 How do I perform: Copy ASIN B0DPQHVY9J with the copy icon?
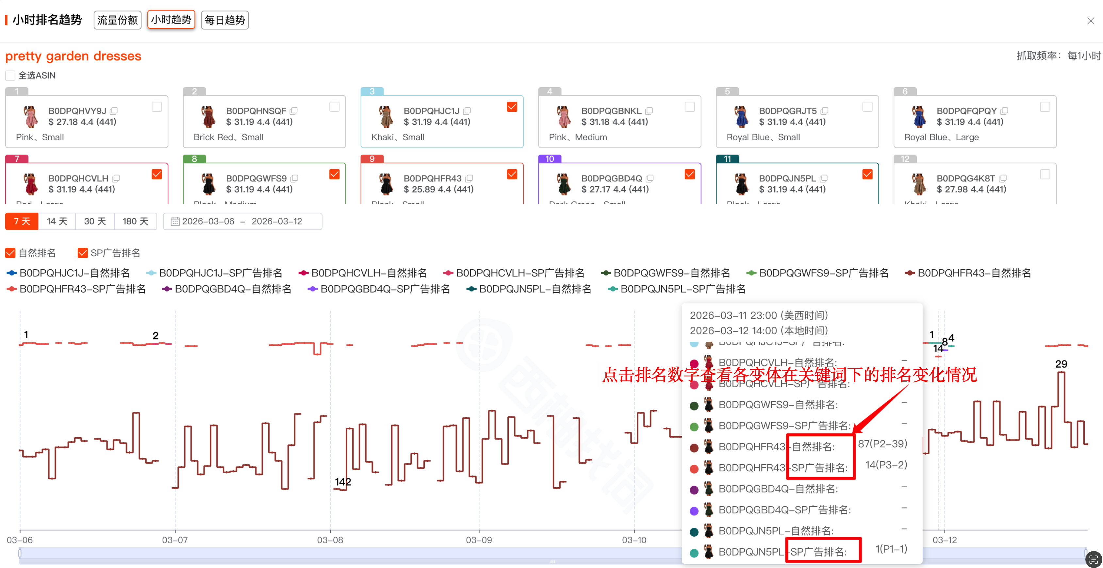click(x=114, y=111)
